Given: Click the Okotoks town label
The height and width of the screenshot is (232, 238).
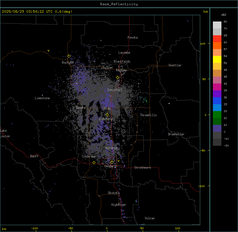Looking at the screenshot, I should (114, 193).
